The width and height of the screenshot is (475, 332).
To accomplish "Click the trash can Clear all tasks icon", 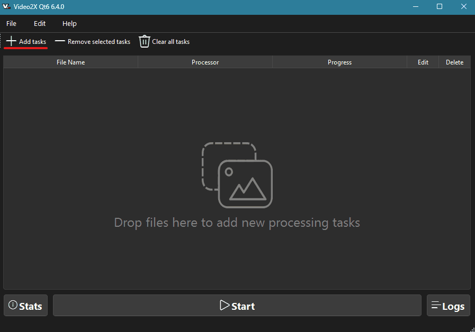I will tap(145, 41).
